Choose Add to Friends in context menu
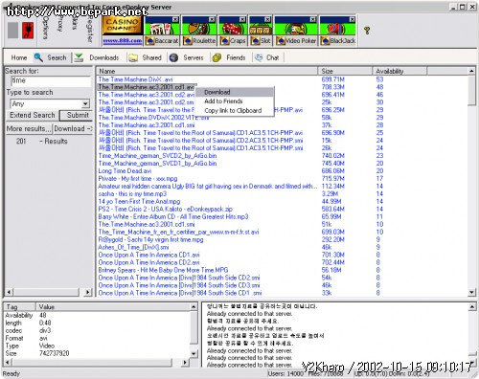The height and width of the screenshot is (379, 479). 235,101
